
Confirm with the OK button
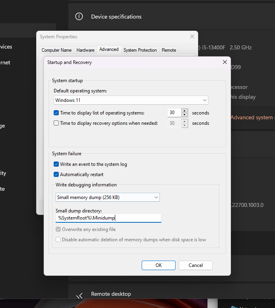pos(159,265)
